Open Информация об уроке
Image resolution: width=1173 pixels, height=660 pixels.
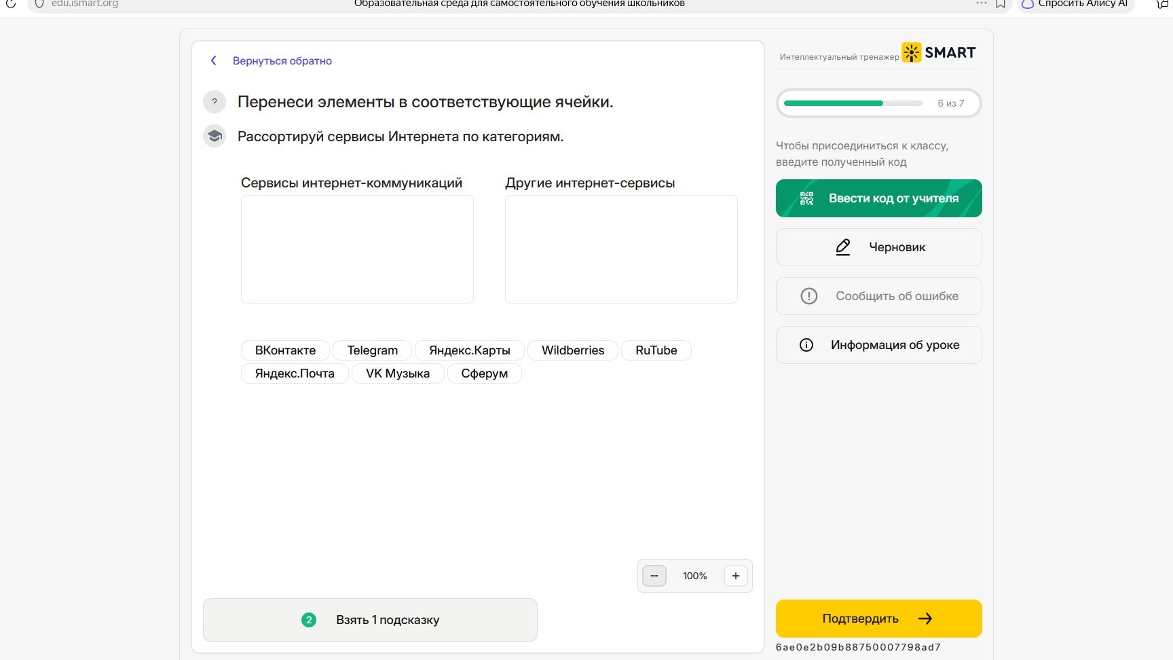(x=878, y=345)
